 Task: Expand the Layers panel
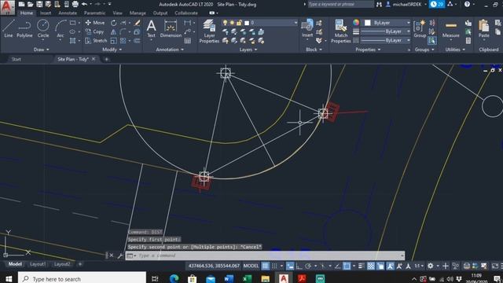(248, 50)
